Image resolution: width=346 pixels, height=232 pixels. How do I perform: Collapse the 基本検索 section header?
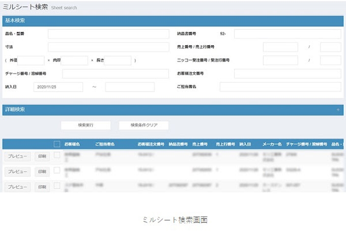coord(173,20)
